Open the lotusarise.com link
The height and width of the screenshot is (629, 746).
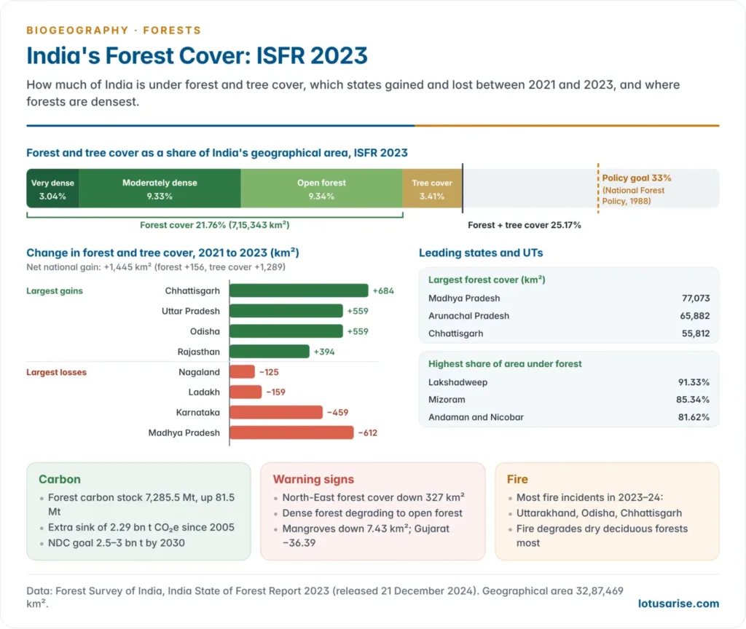pos(678,604)
